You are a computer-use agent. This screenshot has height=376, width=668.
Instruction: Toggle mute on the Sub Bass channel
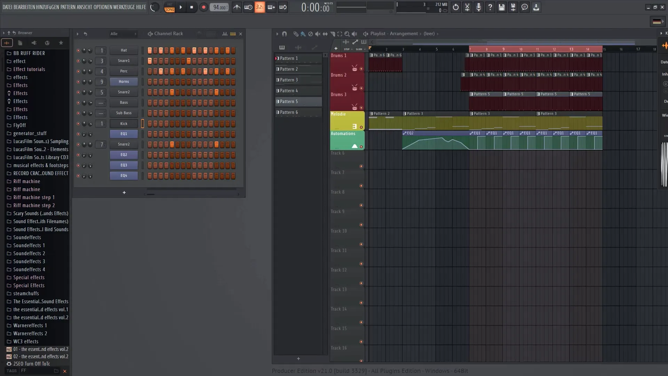click(77, 113)
